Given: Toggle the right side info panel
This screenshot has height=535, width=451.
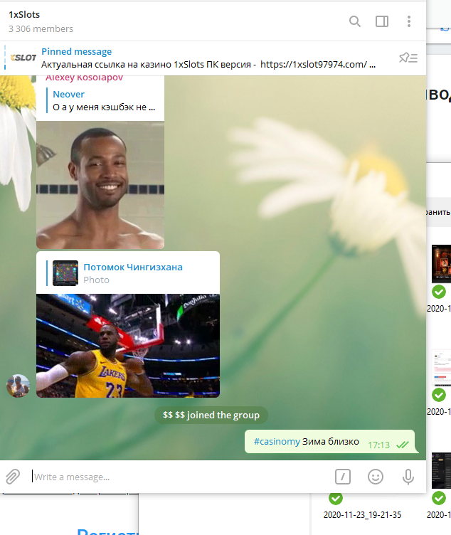Looking at the screenshot, I should [x=382, y=21].
